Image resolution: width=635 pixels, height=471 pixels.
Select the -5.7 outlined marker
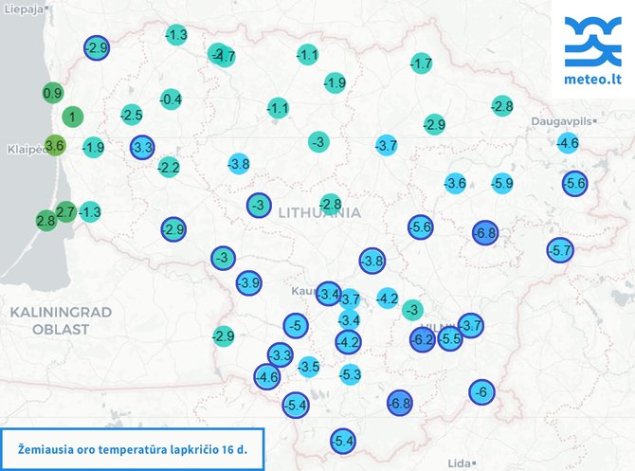tap(560, 250)
